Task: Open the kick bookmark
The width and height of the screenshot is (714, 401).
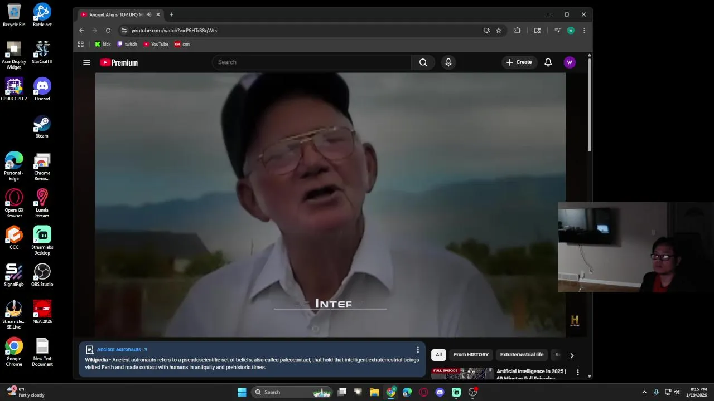Action: (x=103, y=44)
